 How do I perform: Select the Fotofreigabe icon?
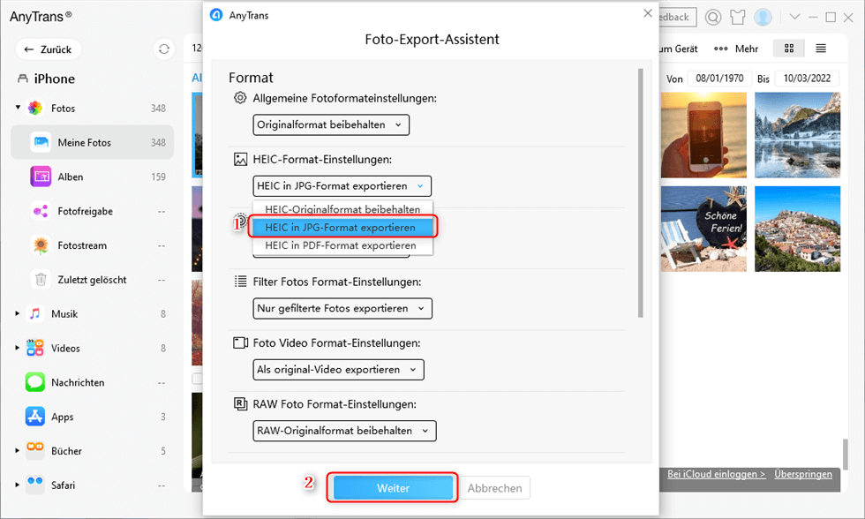pos(41,211)
